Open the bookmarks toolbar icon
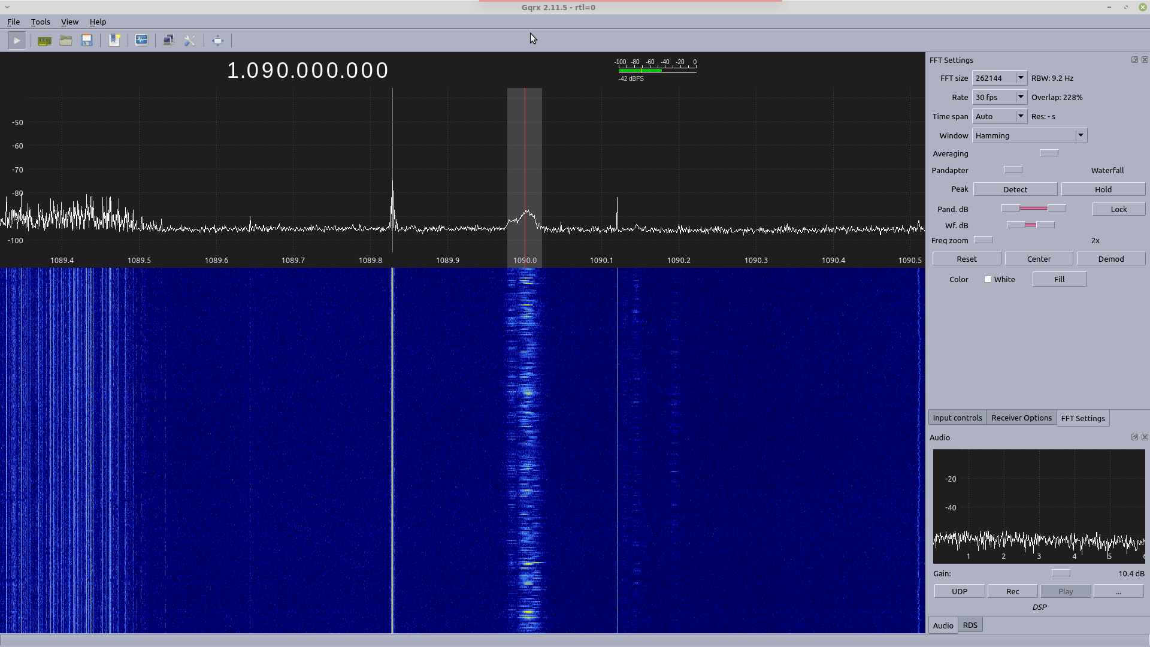 tap(114, 41)
